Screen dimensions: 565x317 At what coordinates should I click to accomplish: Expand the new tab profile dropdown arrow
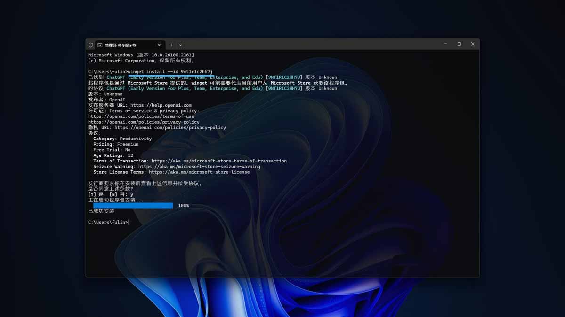click(x=180, y=45)
